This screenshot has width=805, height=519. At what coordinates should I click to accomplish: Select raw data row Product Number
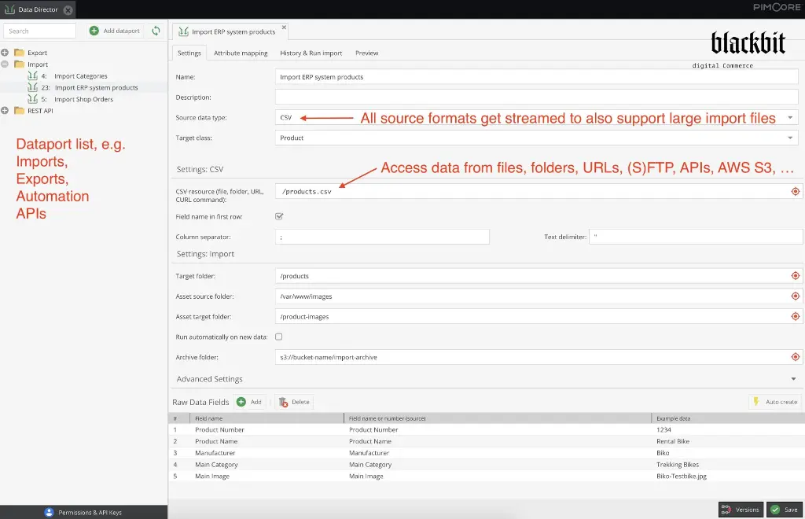[487, 429]
